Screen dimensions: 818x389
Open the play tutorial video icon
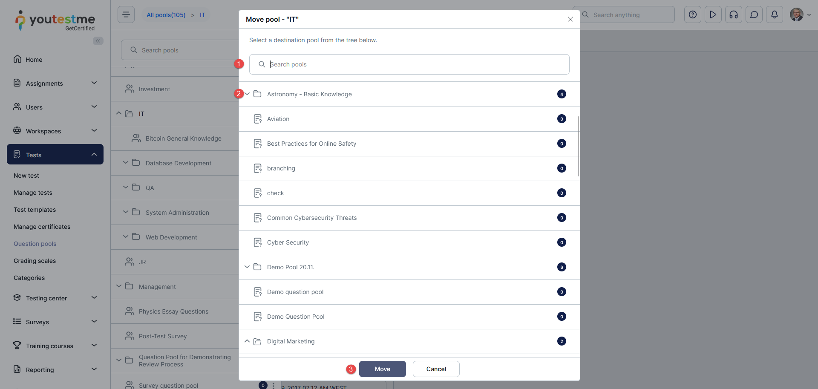pyautogui.click(x=713, y=15)
